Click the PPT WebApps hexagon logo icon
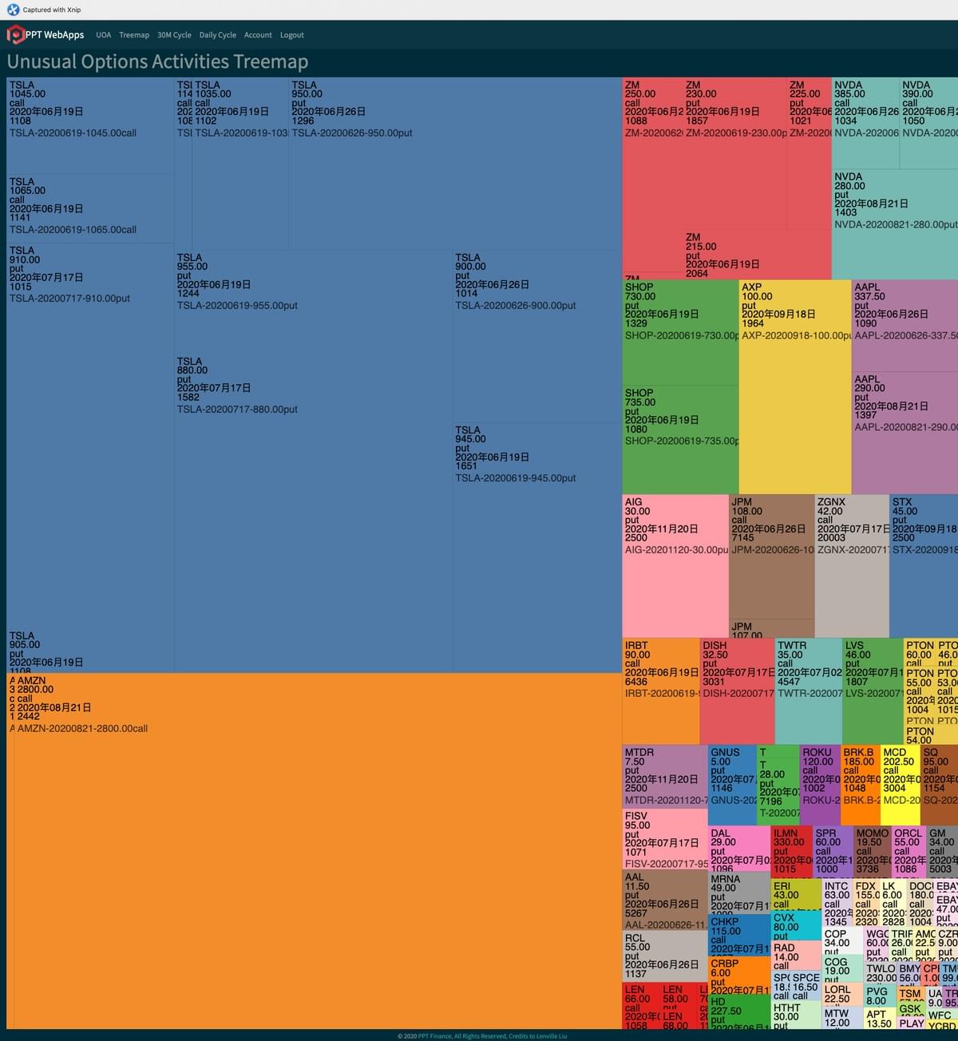 click(16, 34)
